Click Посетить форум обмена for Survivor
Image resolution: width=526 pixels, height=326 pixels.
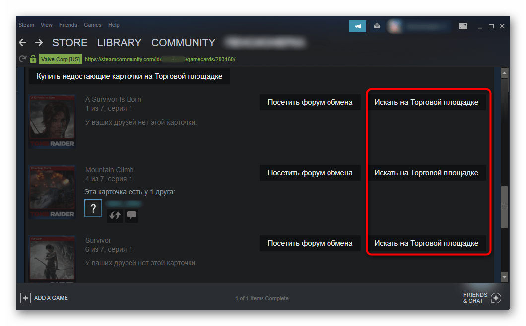point(310,243)
